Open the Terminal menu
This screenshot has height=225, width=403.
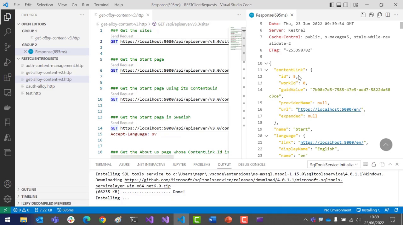point(101,5)
